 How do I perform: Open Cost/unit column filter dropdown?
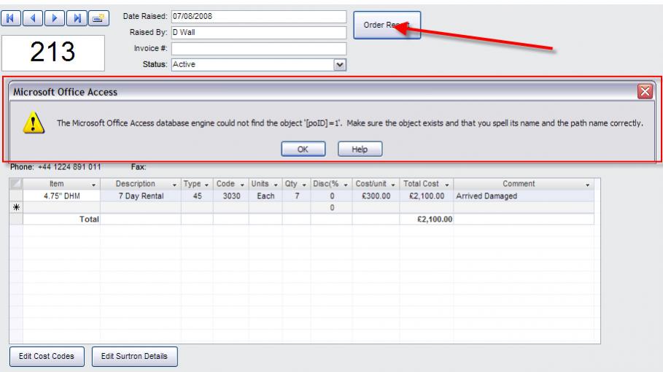tap(393, 185)
